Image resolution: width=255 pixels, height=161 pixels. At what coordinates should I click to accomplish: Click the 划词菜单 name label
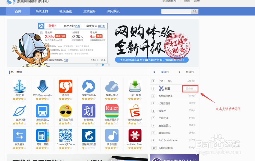89,120
